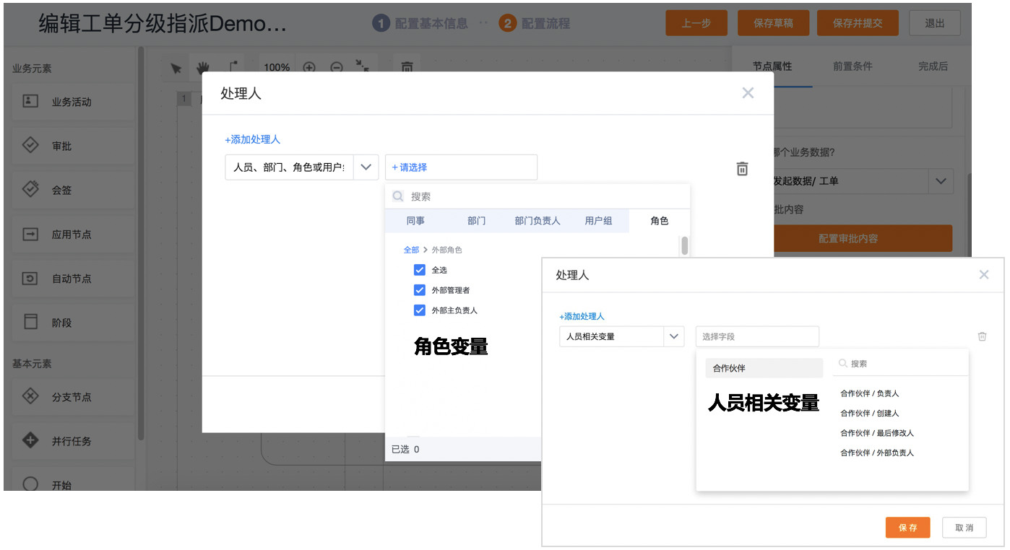Close the large 处理人 dialog
The height and width of the screenshot is (550, 1010).
(748, 93)
